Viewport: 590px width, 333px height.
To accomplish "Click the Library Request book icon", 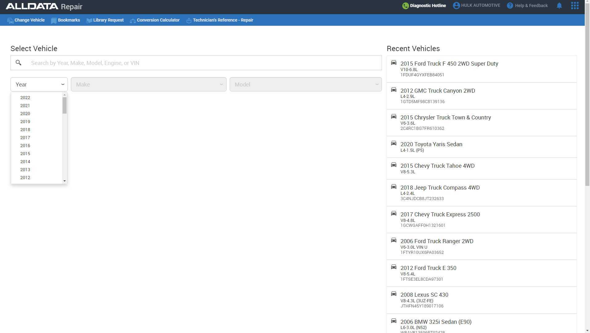I will coord(89,21).
